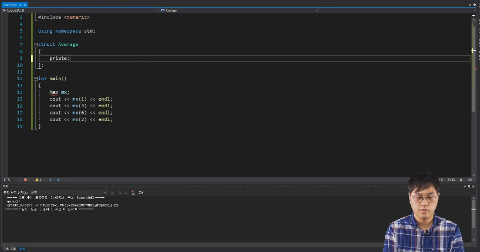The height and width of the screenshot is (252, 480).
Task: Close the main.cpp editor tab
Action: coord(25,5)
